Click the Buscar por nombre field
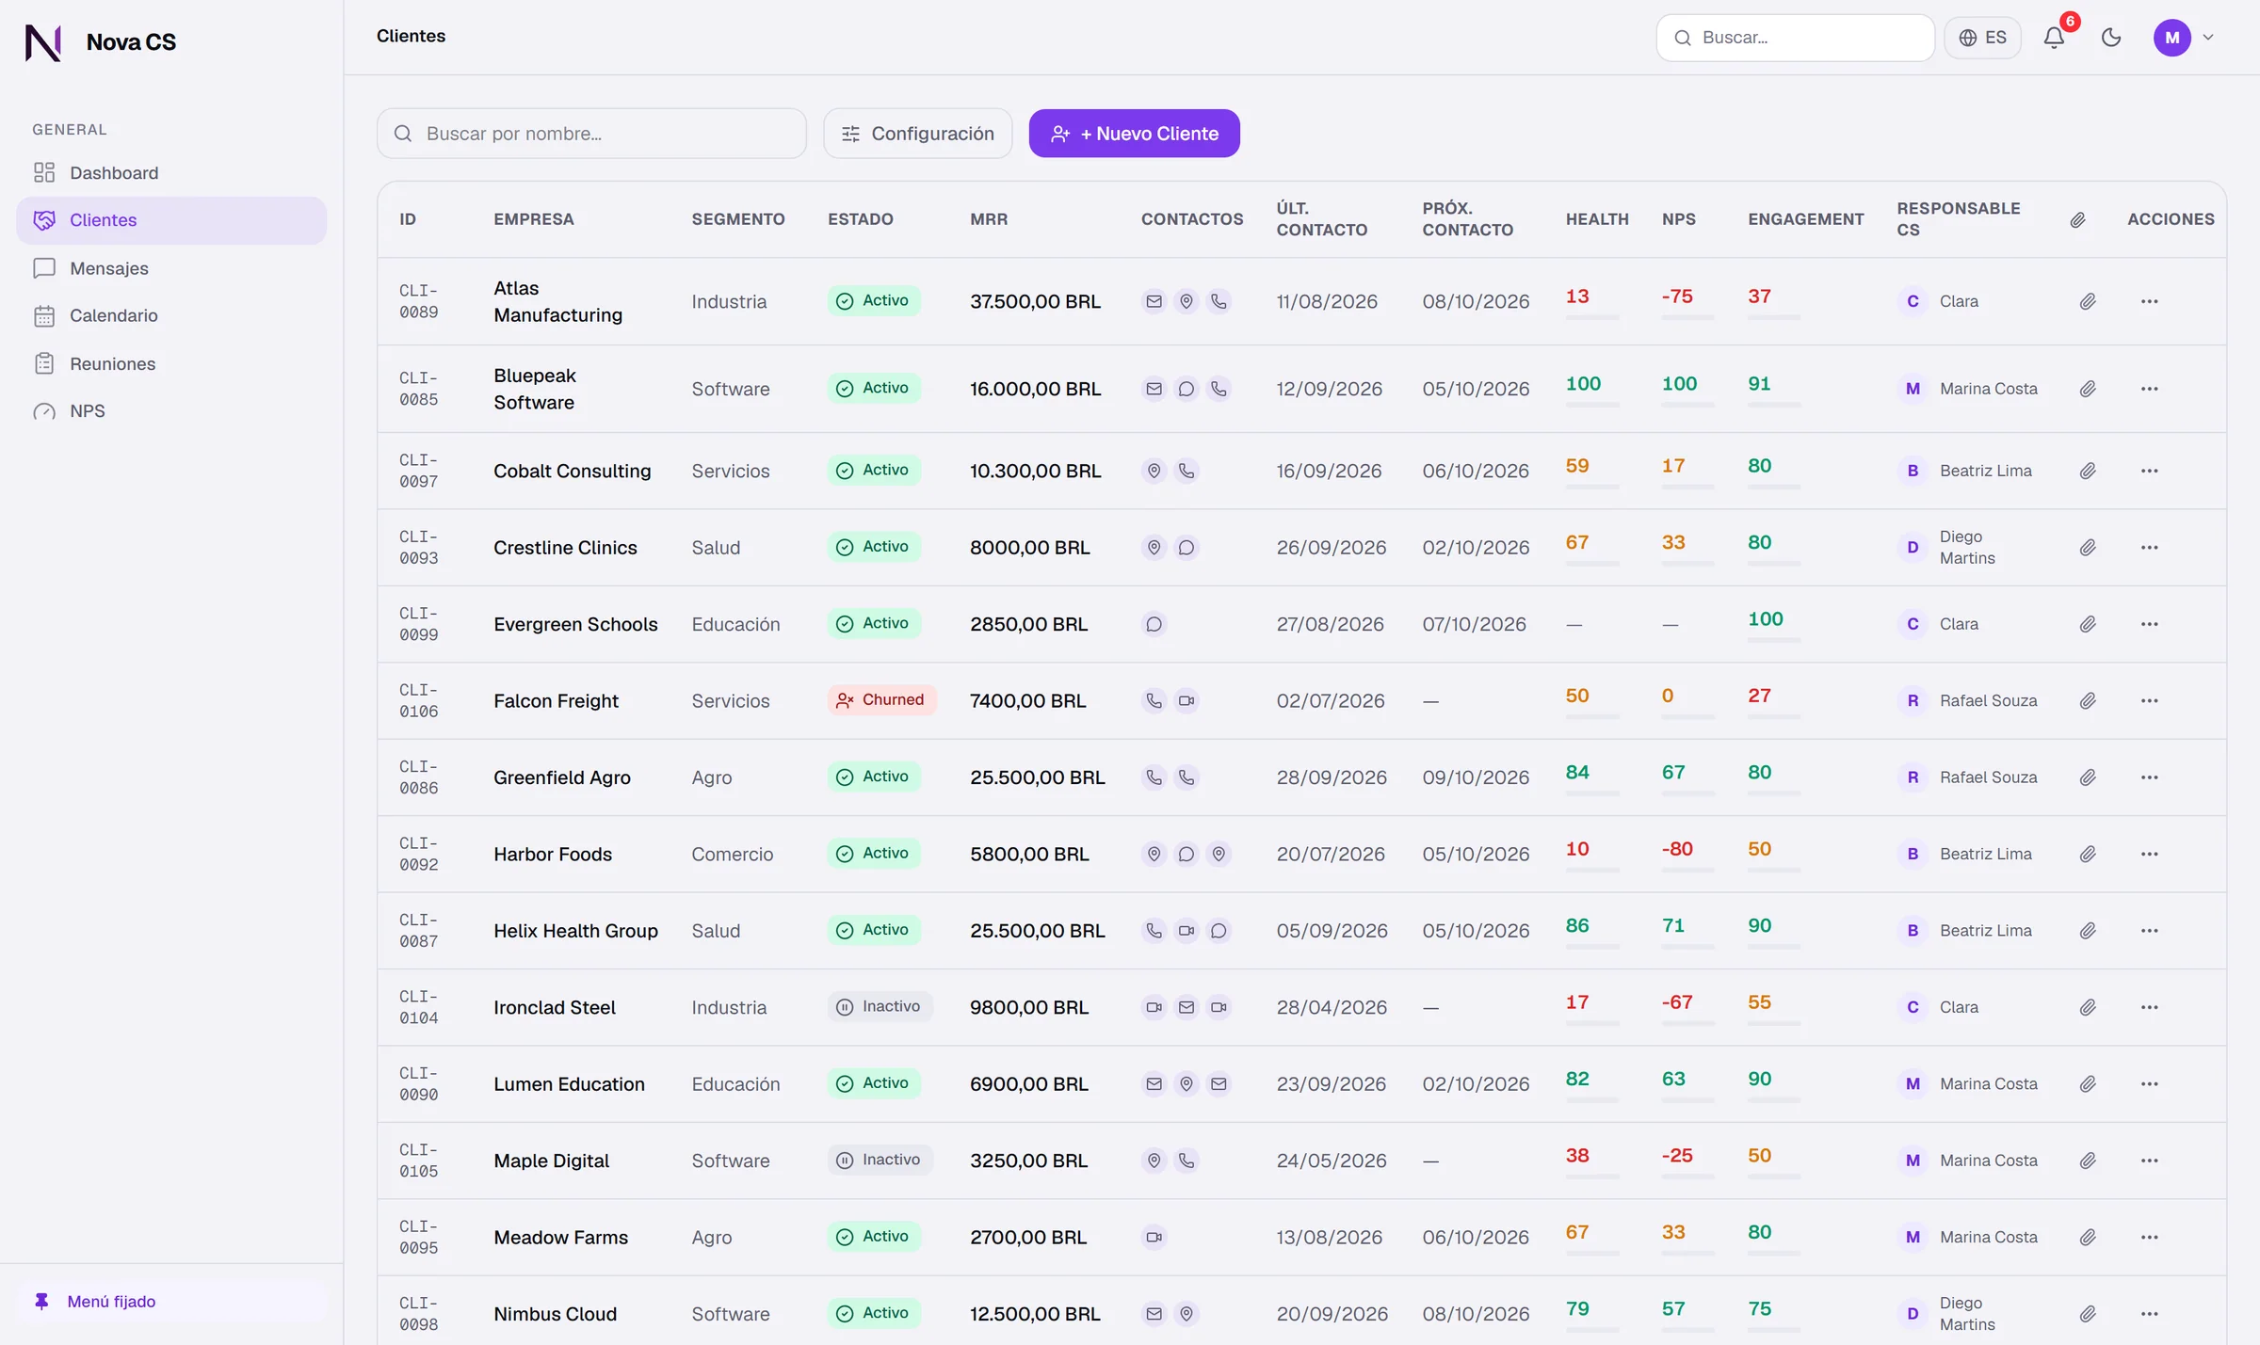2260x1345 pixels. pos(591,134)
